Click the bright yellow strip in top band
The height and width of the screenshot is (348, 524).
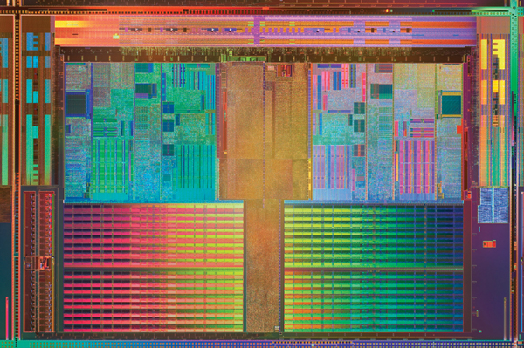click(x=71, y=24)
